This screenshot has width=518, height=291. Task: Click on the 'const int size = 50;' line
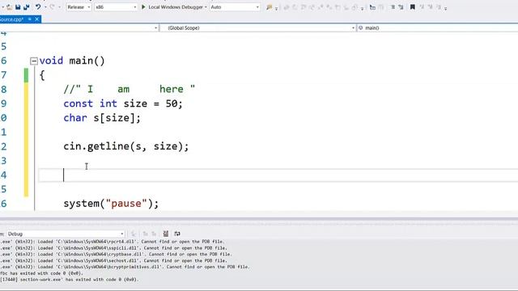123,103
